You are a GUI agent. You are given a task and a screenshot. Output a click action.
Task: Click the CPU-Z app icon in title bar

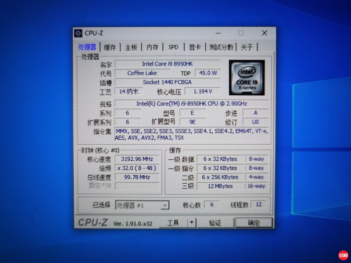point(78,33)
